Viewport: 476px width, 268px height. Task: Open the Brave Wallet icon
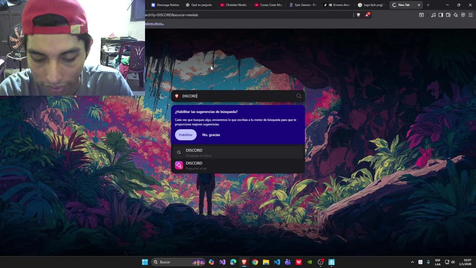tap(448, 15)
